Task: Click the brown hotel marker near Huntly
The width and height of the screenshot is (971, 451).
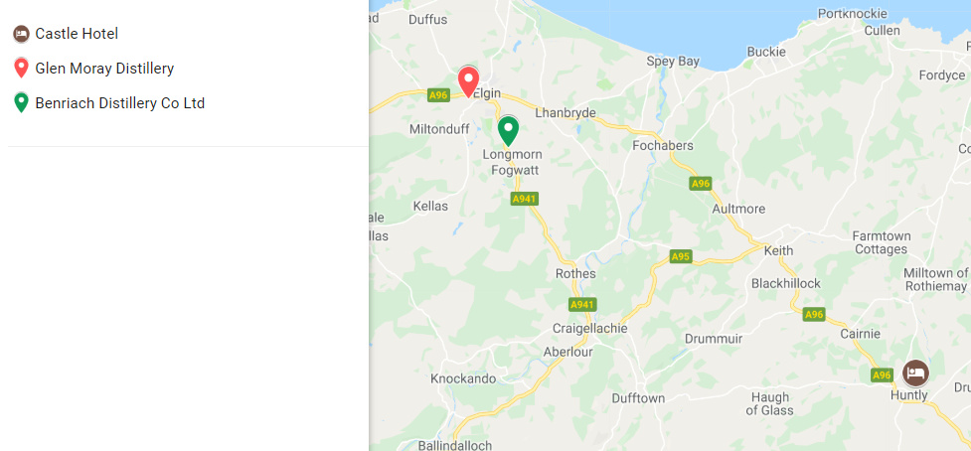Action: (915, 374)
